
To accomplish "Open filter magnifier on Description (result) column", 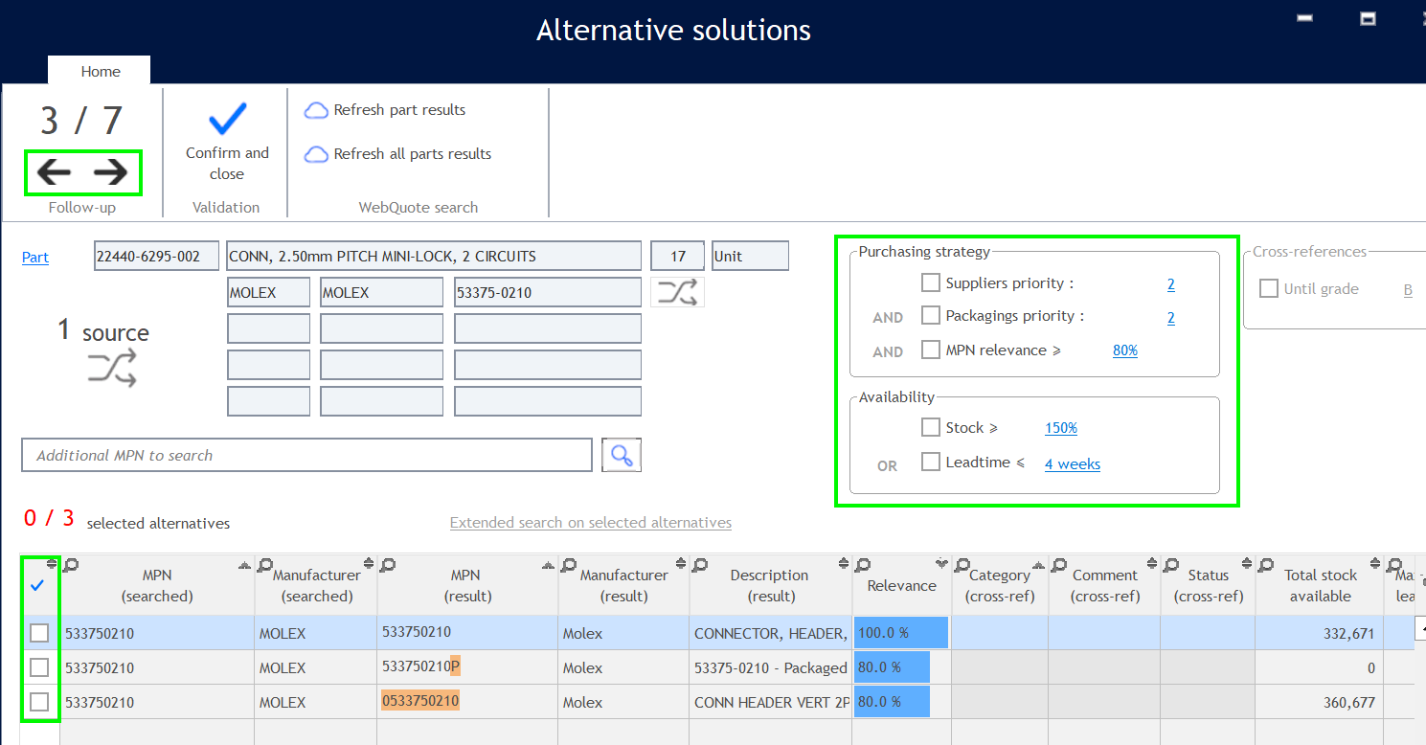I will pyautogui.click(x=700, y=565).
